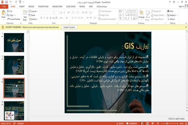Open the Layout dropdown
Screen dimensions: 188x125
point(33,11)
